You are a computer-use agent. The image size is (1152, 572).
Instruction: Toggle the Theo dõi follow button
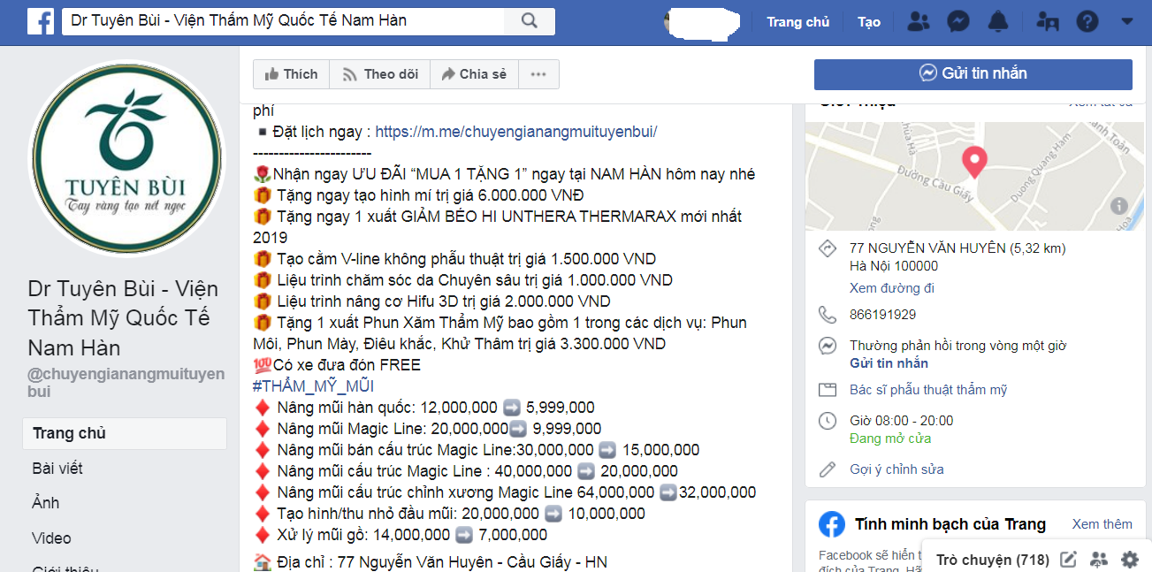click(379, 74)
